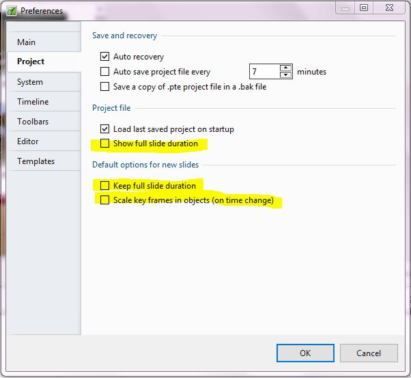Screen dimensions: 411x378
Task: Tick the Show full slide duration checkbox
Action: point(104,144)
